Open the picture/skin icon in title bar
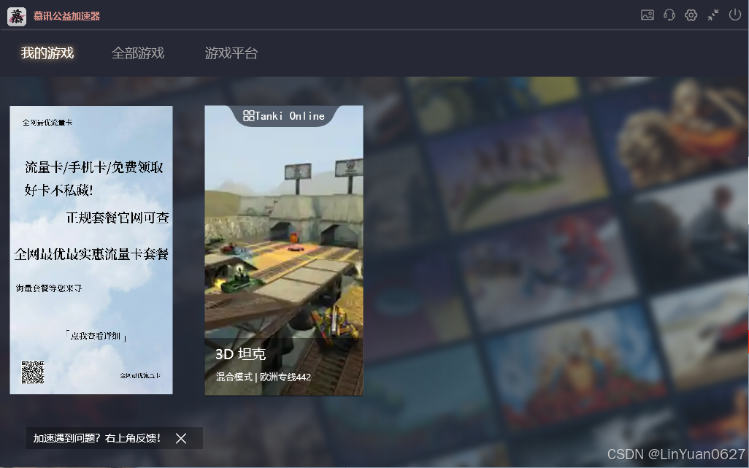The image size is (749, 468). click(648, 15)
